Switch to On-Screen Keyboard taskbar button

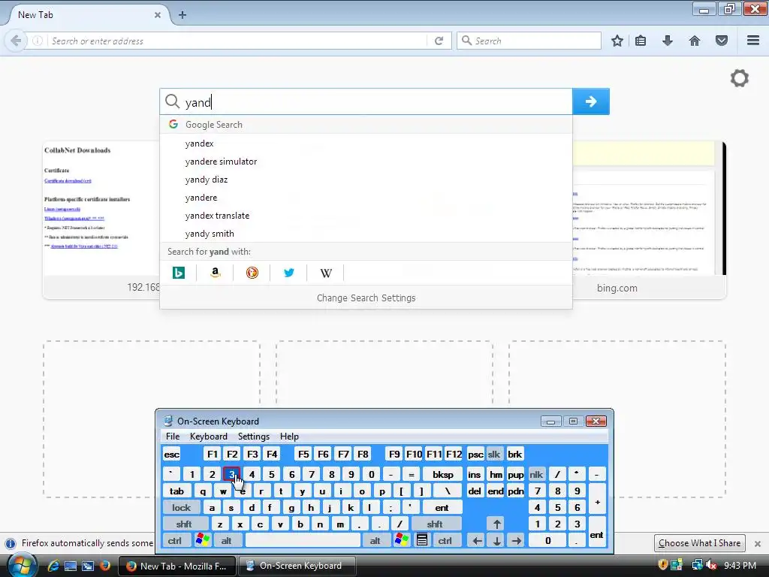pos(297,566)
